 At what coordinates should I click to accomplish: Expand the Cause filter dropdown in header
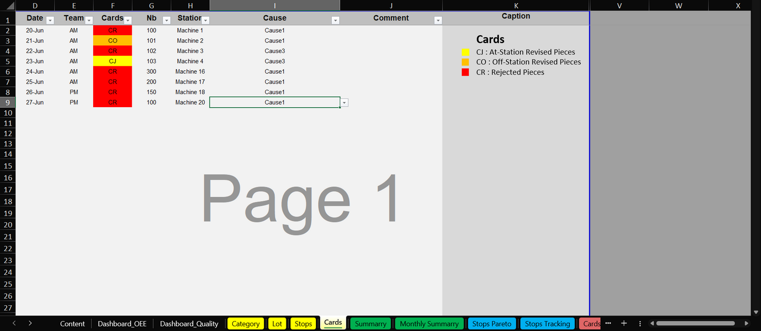tap(335, 20)
